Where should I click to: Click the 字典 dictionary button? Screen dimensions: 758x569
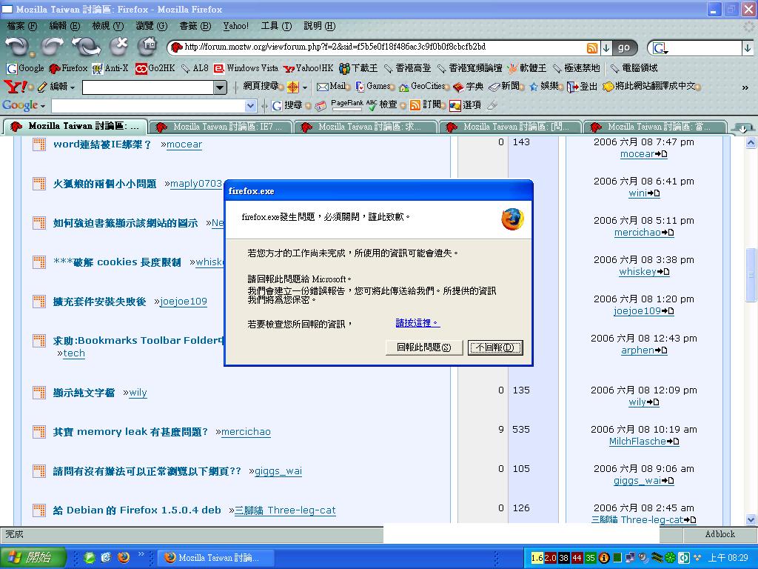(x=468, y=87)
